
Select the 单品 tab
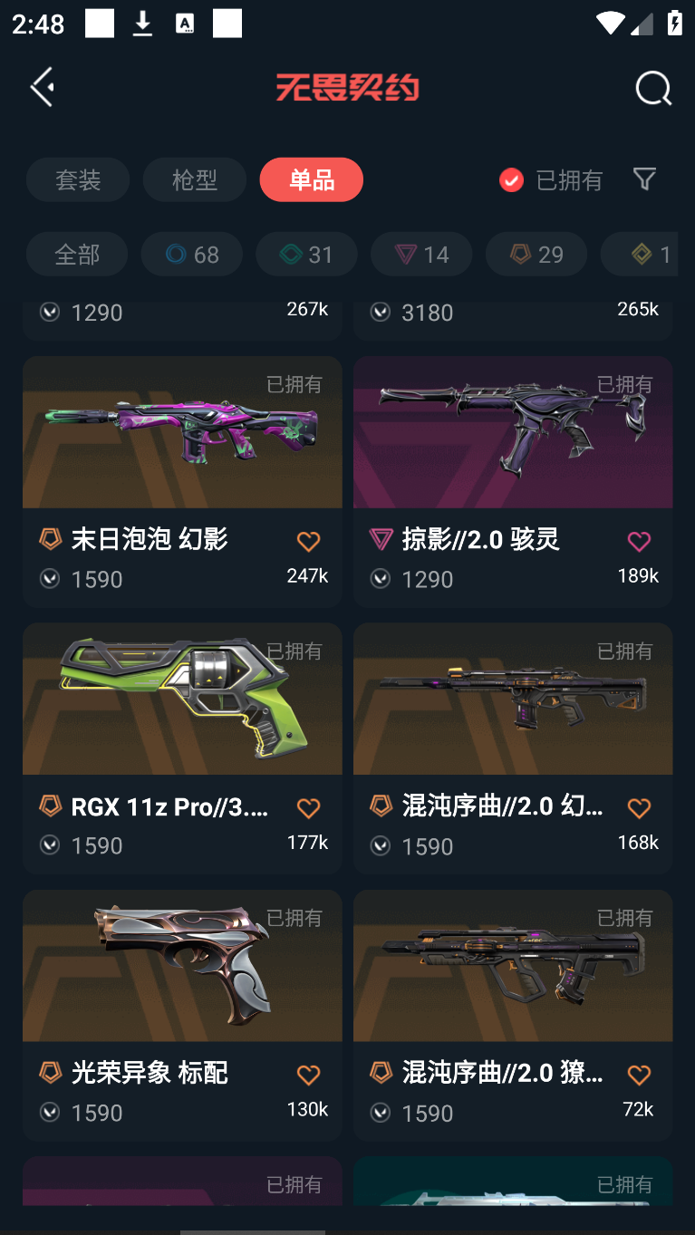click(312, 179)
